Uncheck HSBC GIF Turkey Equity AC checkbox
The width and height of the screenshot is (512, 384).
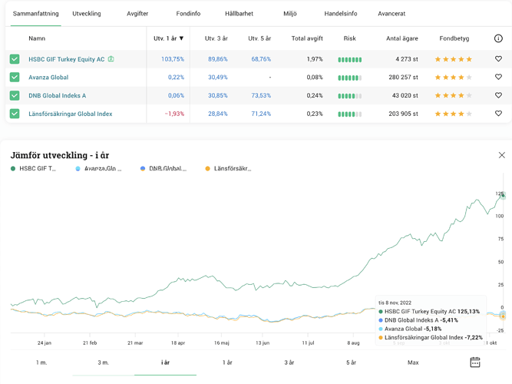(15, 59)
